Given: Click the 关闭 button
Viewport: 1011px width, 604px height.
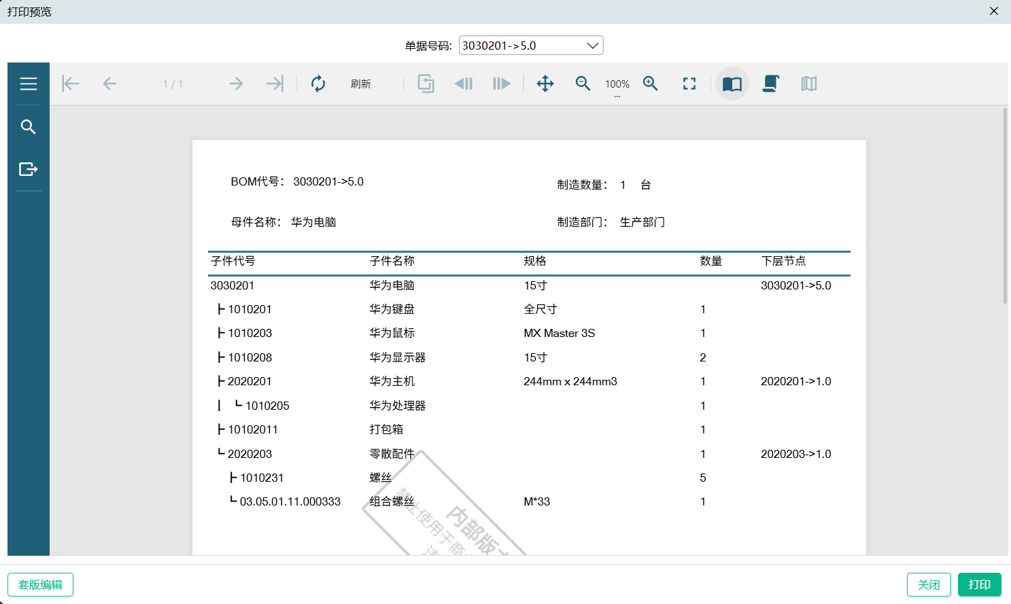Looking at the screenshot, I should click(928, 584).
